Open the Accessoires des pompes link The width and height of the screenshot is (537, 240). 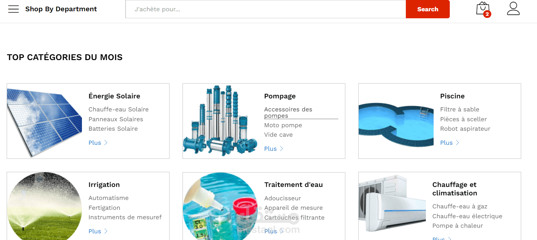[288, 112]
